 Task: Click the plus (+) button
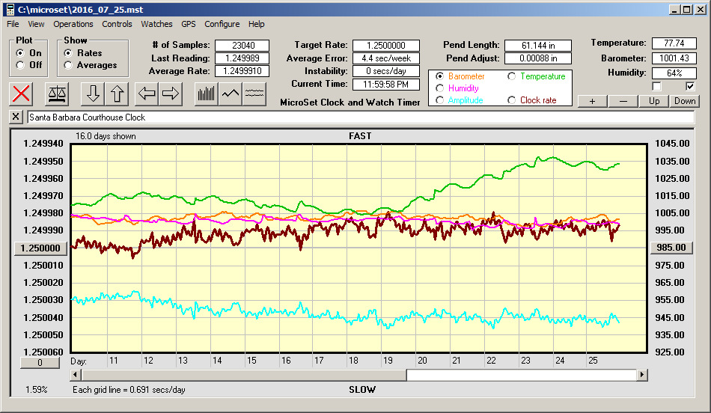tap(592, 101)
